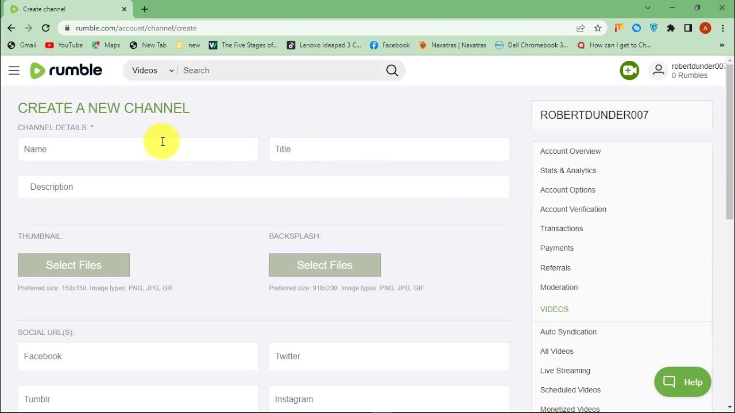Bookmark this page with star icon
The image size is (735, 413).
tap(598, 28)
